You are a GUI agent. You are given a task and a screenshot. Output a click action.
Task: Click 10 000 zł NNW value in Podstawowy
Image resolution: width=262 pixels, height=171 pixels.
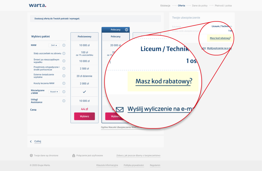point(84,45)
